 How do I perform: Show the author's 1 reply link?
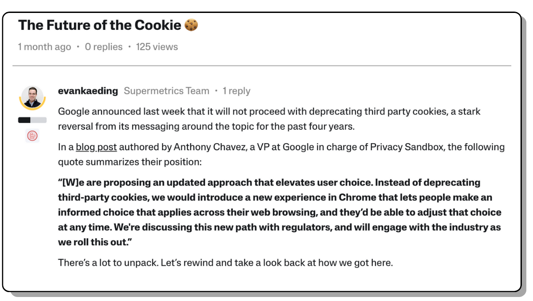point(236,91)
